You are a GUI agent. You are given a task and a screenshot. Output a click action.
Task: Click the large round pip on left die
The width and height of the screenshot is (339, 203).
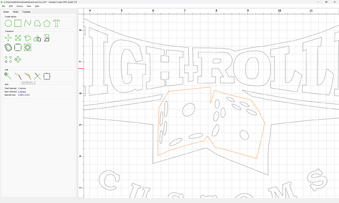(x=189, y=109)
